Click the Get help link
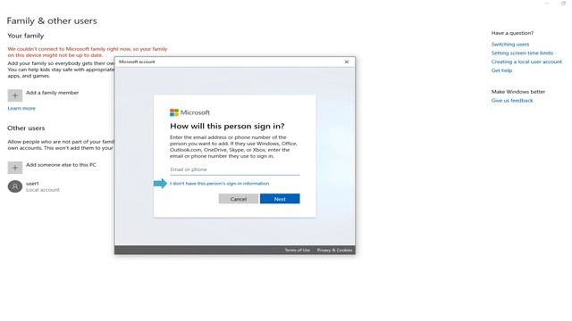 pyautogui.click(x=501, y=70)
